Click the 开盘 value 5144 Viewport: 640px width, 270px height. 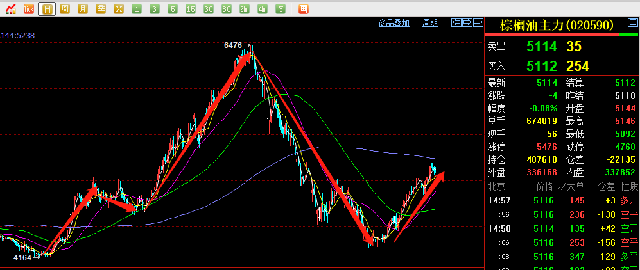pyautogui.click(x=625, y=109)
